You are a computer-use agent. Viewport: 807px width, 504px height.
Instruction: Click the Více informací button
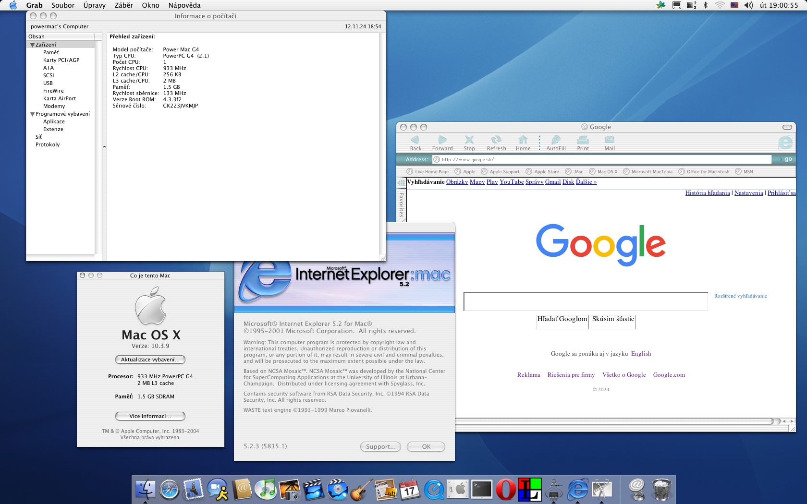click(x=150, y=416)
